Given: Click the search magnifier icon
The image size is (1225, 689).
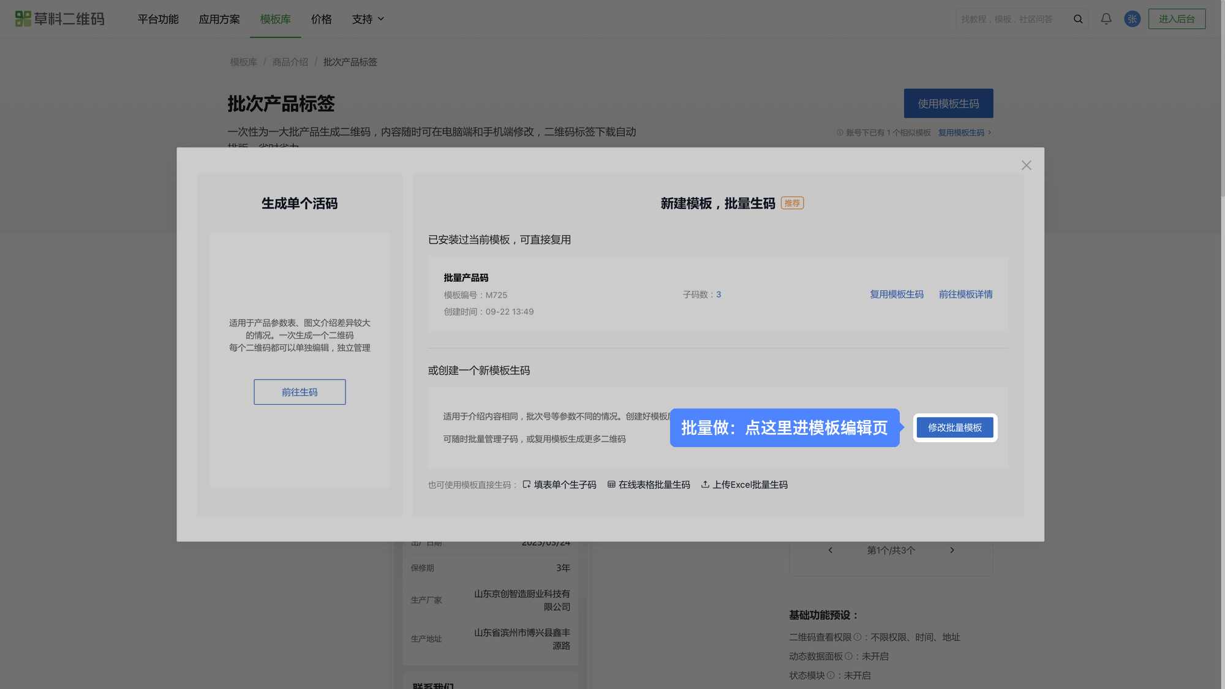Looking at the screenshot, I should [x=1078, y=19].
